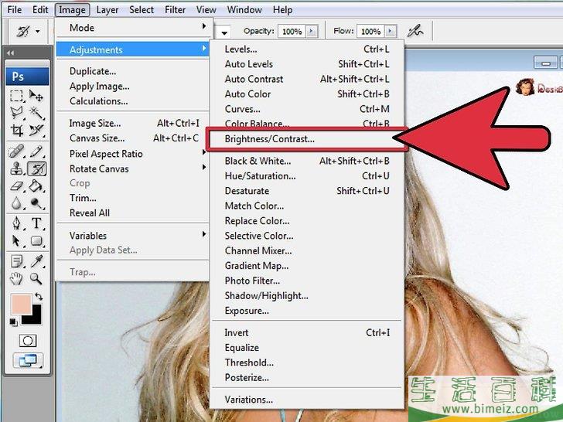Pick the foreground color swatch
The width and height of the screenshot is (563, 422).
[x=21, y=304]
